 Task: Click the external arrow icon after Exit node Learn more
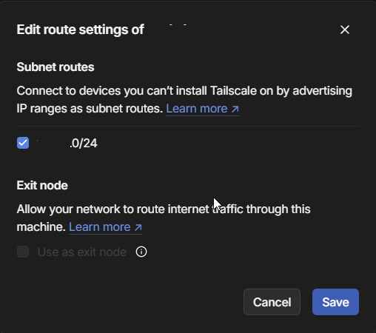tap(138, 227)
